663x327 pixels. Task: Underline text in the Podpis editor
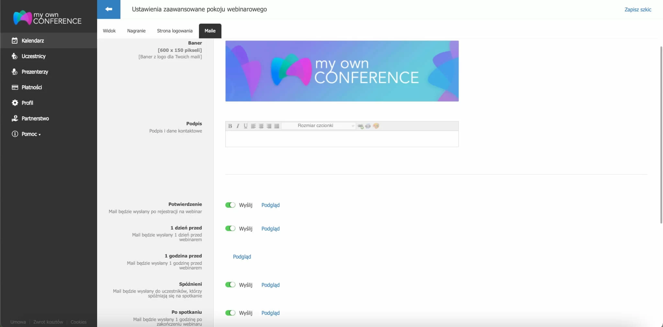pyautogui.click(x=245, y=126)
